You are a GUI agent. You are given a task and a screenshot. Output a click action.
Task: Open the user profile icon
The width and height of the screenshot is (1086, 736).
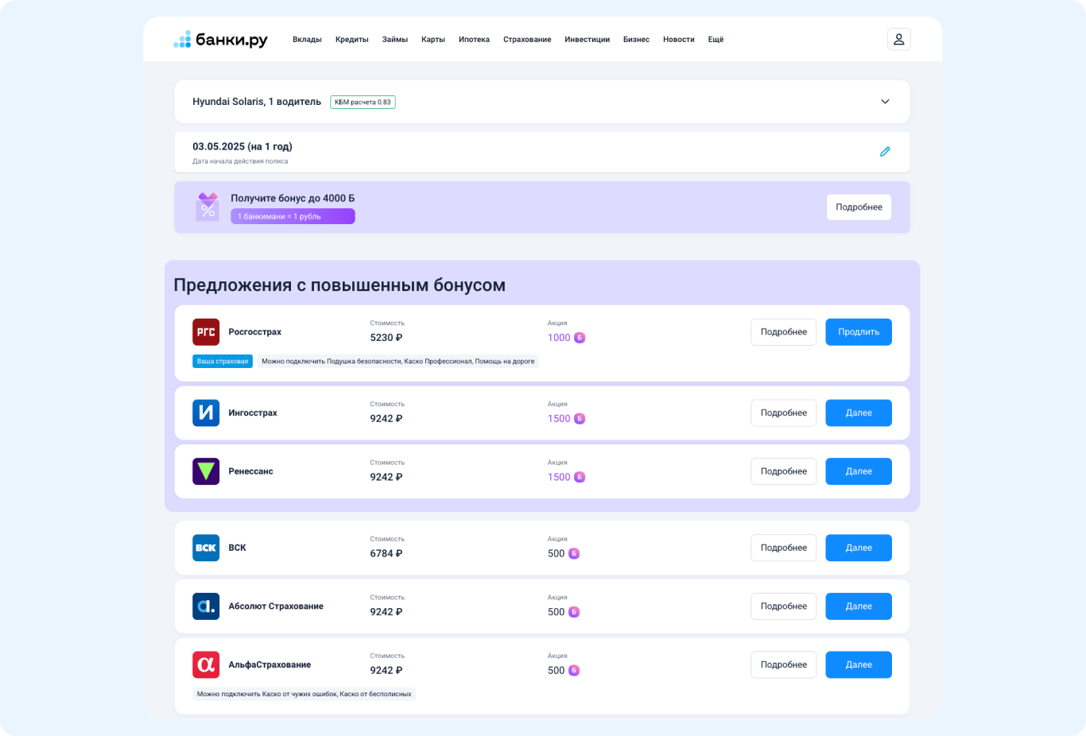coord(898,39)
